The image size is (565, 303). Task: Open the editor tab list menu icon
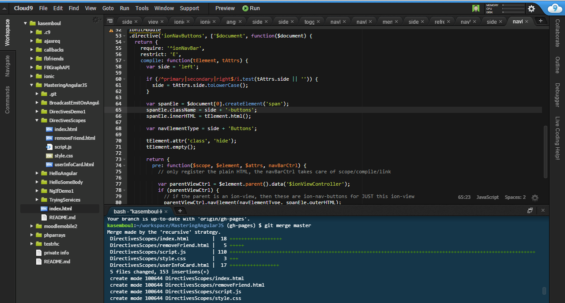(110, 21)
